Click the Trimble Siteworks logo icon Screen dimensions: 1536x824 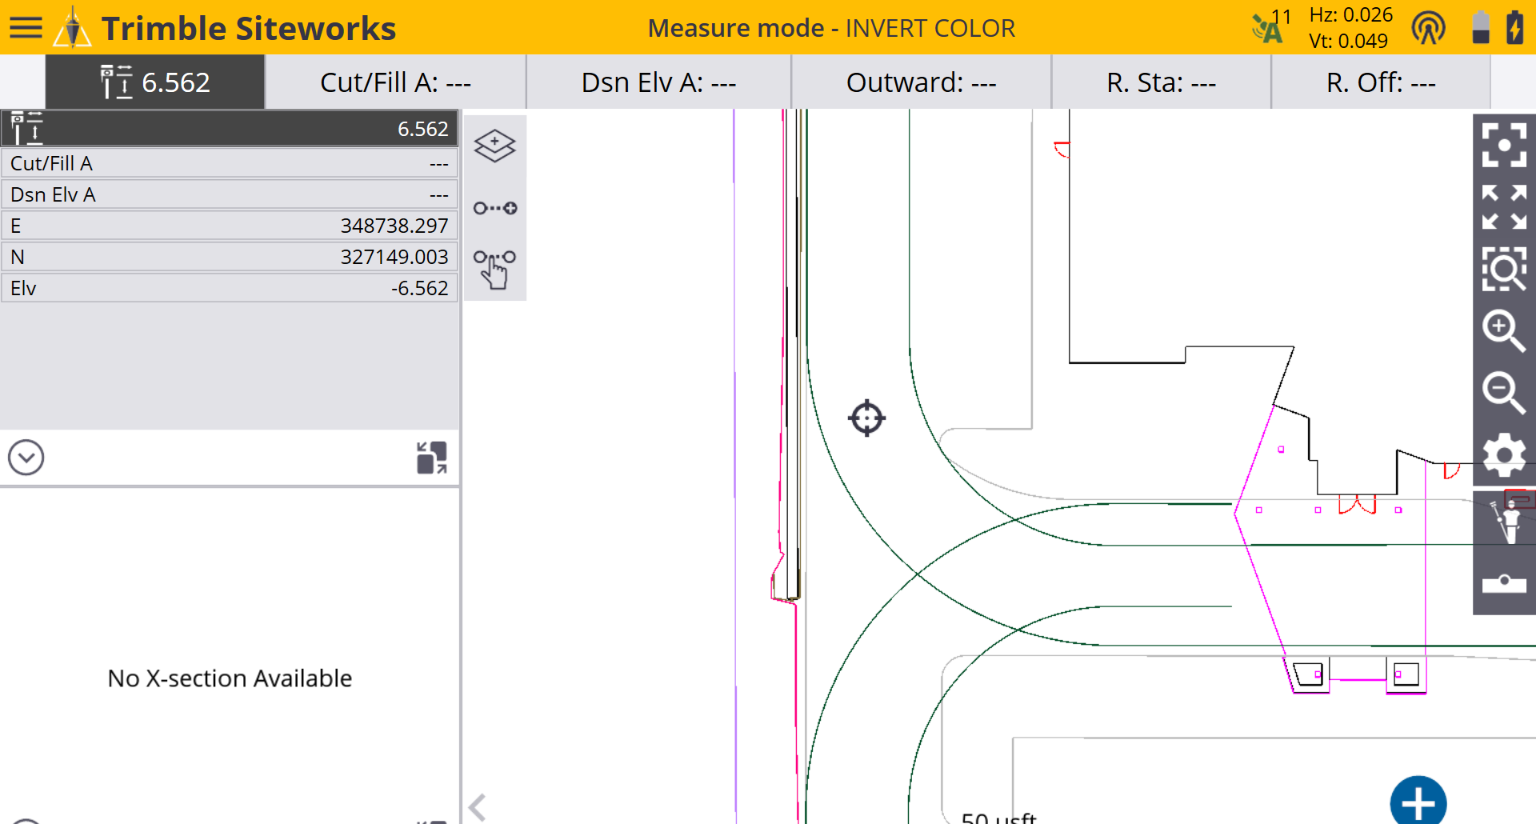[x=72, y=27]
